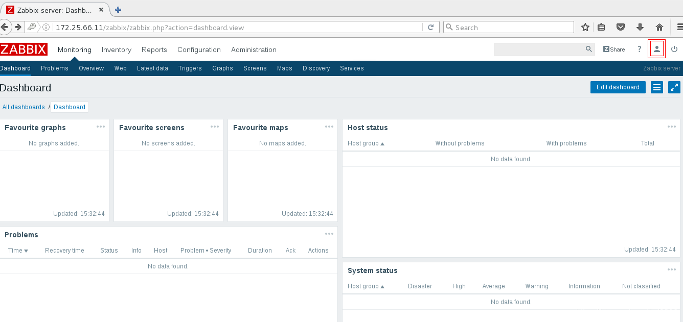Toggle dashboard fullscreen mode
This screenshot has width=683, height=322.
click(x=674, y=87)
